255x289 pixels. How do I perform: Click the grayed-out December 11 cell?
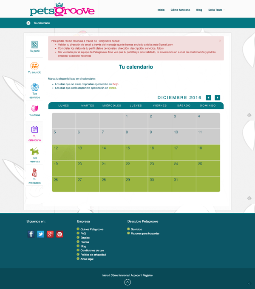pos(208,136)
